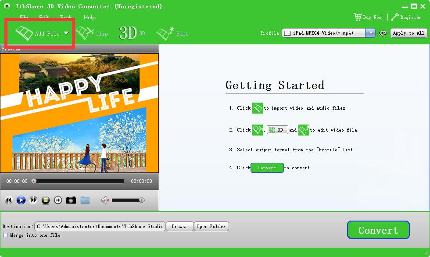Viewport: 430px width, 257px height.
Task: Toggle mute speaker icon
Action: coord(105,200)
